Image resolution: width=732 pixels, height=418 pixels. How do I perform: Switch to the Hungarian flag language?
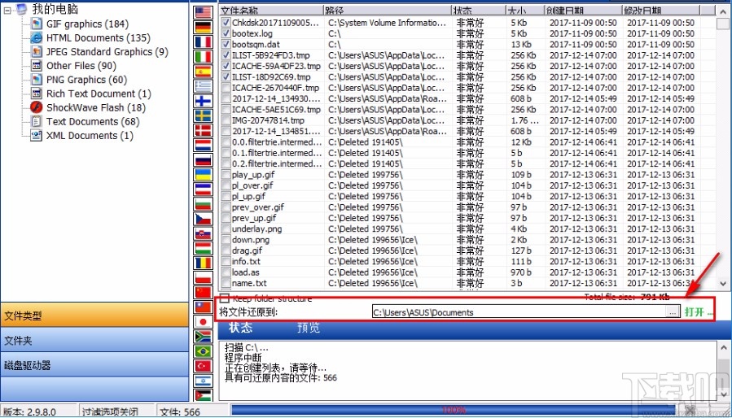coord(204,248)
